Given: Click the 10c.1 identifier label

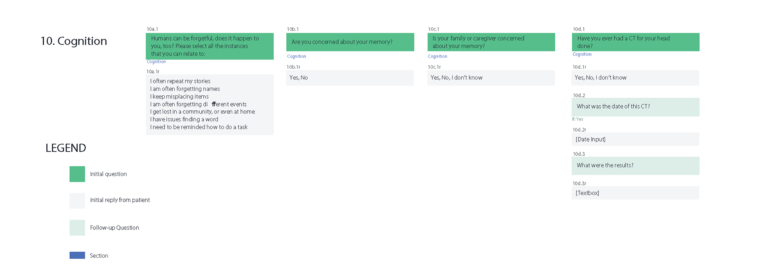Looking at the screenshot, I should tap(434, 29).
